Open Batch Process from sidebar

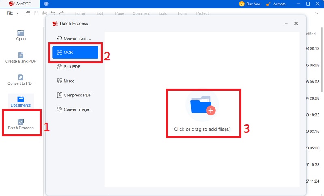pos(21,124)
